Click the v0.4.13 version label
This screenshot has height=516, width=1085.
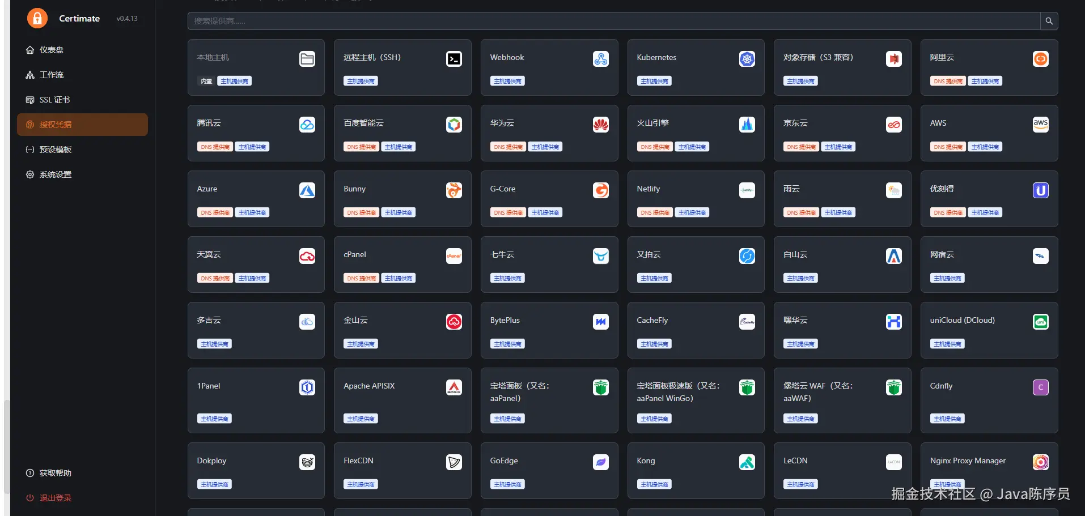point(127,19)
